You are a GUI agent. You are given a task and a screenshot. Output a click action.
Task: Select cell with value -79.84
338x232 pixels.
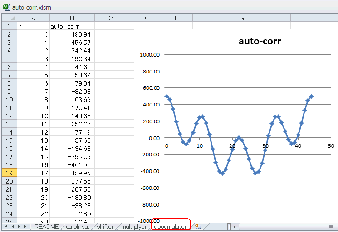72,83
